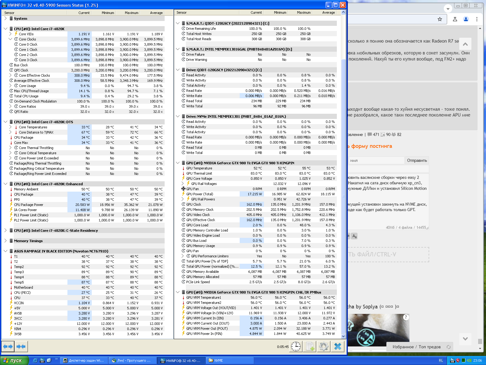Expand the Memory Timings group
This screenshot has height=365, width=486.
(x=5, y=241)
